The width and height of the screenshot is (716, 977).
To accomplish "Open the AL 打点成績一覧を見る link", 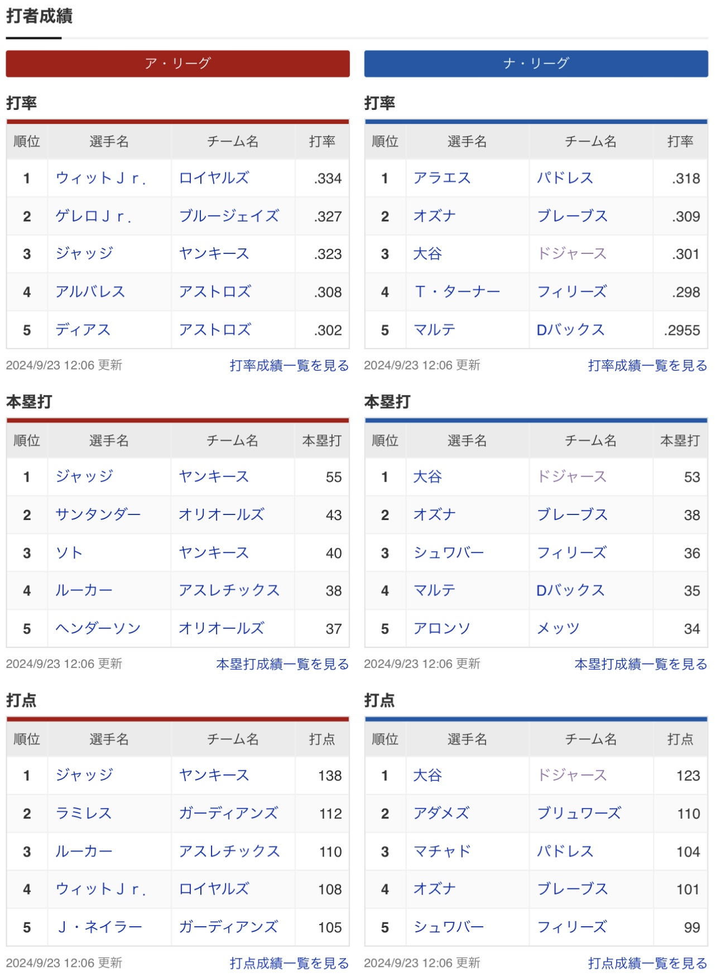I will pos(289,963).
